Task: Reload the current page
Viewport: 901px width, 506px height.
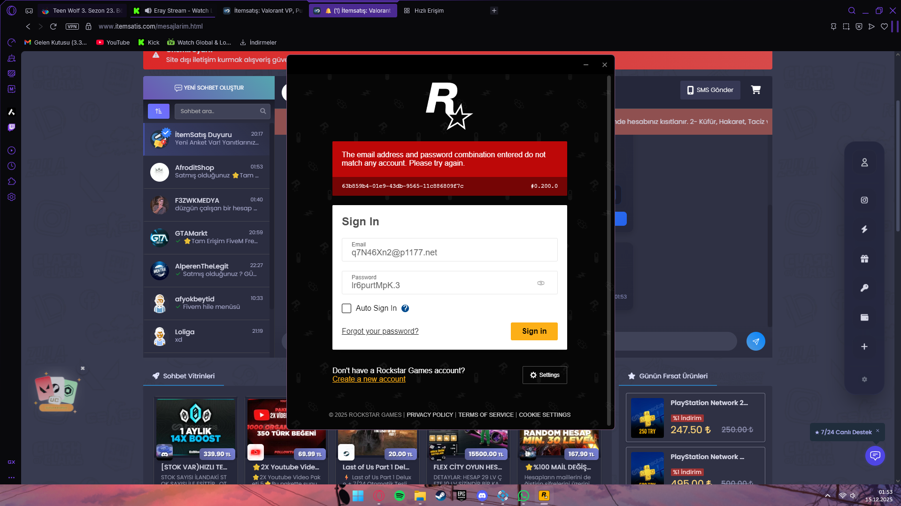Action: point(54,26)
